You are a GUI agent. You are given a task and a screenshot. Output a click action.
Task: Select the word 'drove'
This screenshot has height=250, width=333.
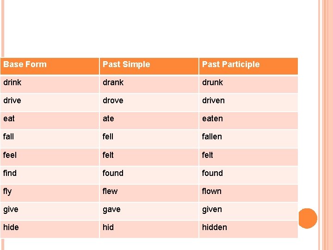(x=113, y=100)
